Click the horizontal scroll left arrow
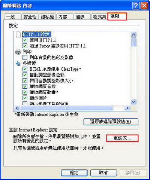This screenshot has height=180, width=150. click(17, 108)
